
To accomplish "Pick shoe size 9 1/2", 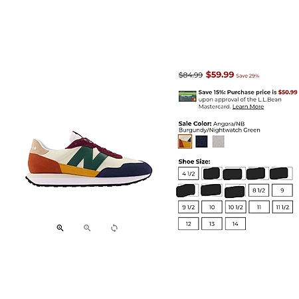I will click(x=188, y=207).
